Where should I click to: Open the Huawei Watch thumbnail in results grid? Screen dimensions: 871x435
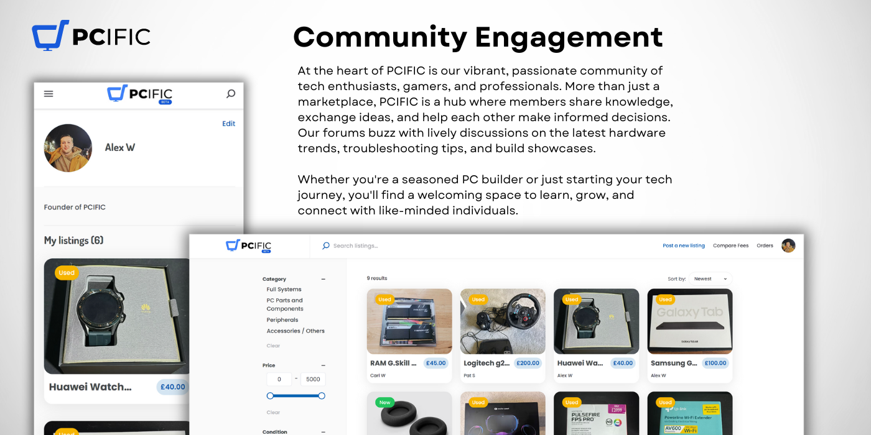click(x=596, y=321)
